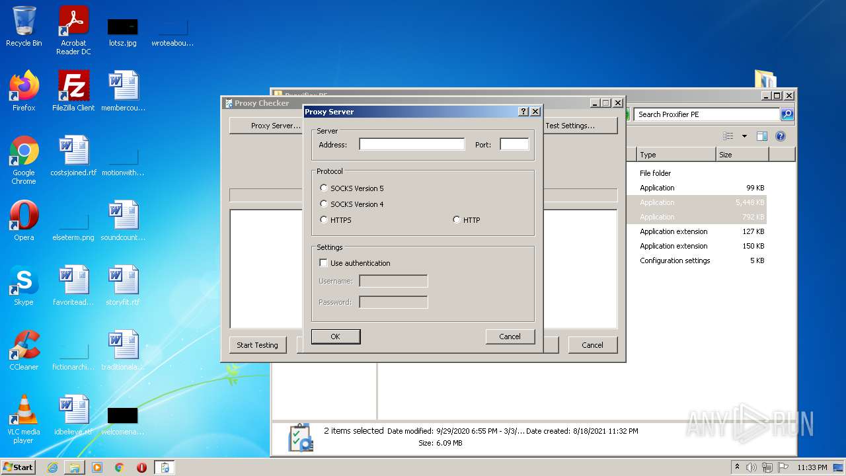Select the FileZilla Client desktop icon

[x=73, y=91]
